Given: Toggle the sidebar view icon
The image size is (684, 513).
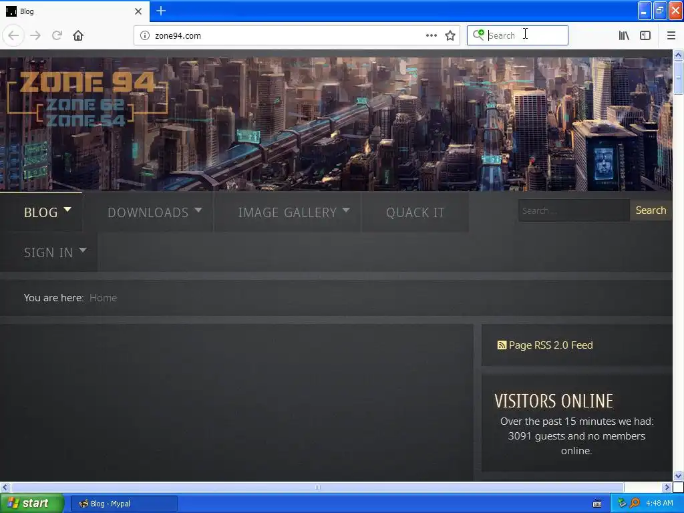Looking at the screenshot, I should (645, 35).
